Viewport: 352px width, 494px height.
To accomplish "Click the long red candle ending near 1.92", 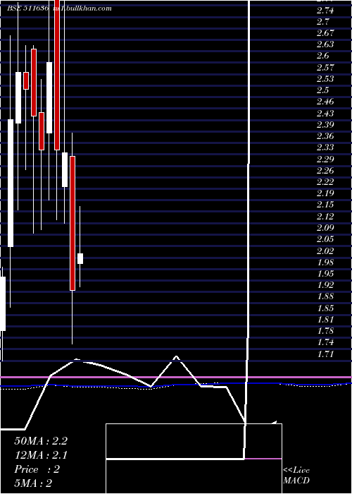I will (x=73, y=224).
